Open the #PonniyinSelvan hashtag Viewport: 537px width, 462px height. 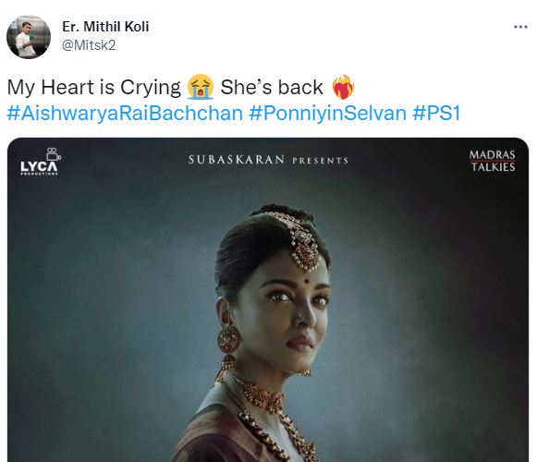pos(327,113)
